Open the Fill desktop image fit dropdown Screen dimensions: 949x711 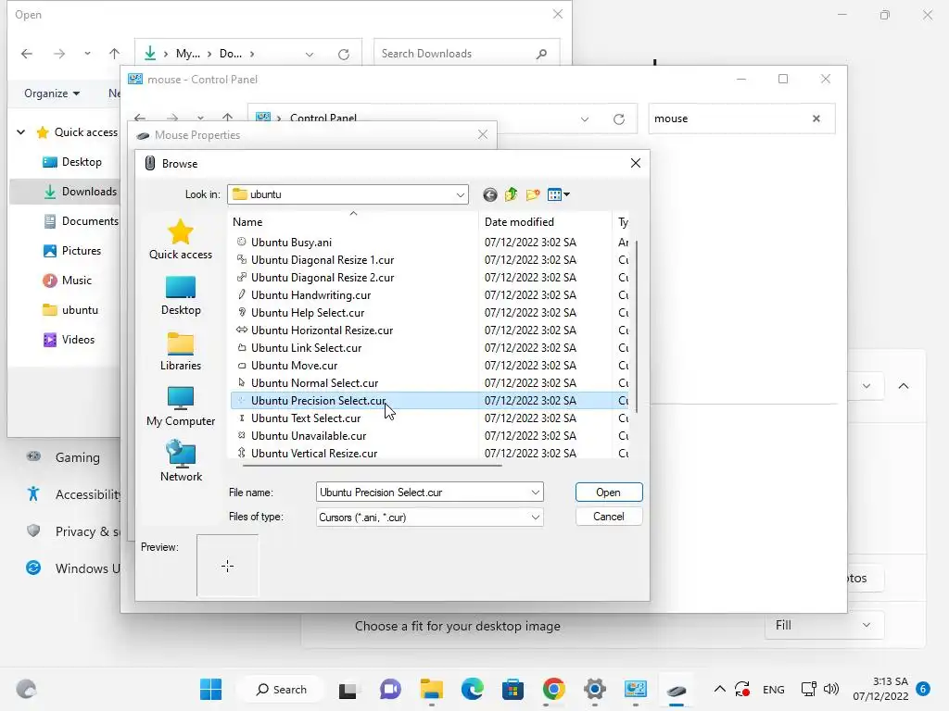point(824,625)
